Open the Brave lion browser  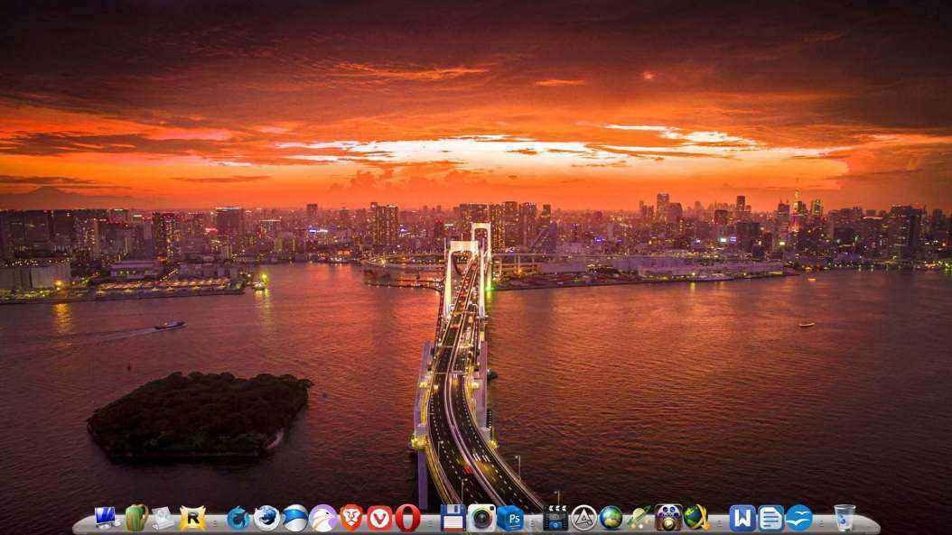click(x=351, y=518)
